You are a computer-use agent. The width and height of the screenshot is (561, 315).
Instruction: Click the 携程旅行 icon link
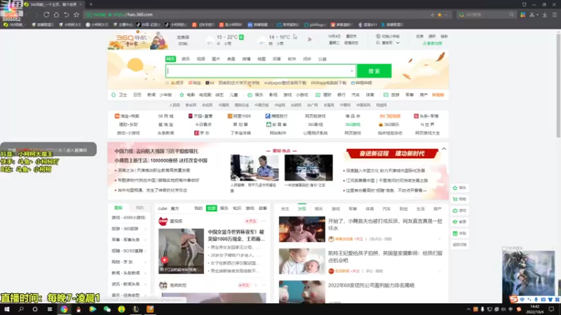pyautogui.click(x=276, y=116)
